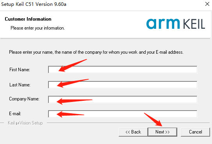Go back with the << Back button
The image size is (212, 144).
133,132
